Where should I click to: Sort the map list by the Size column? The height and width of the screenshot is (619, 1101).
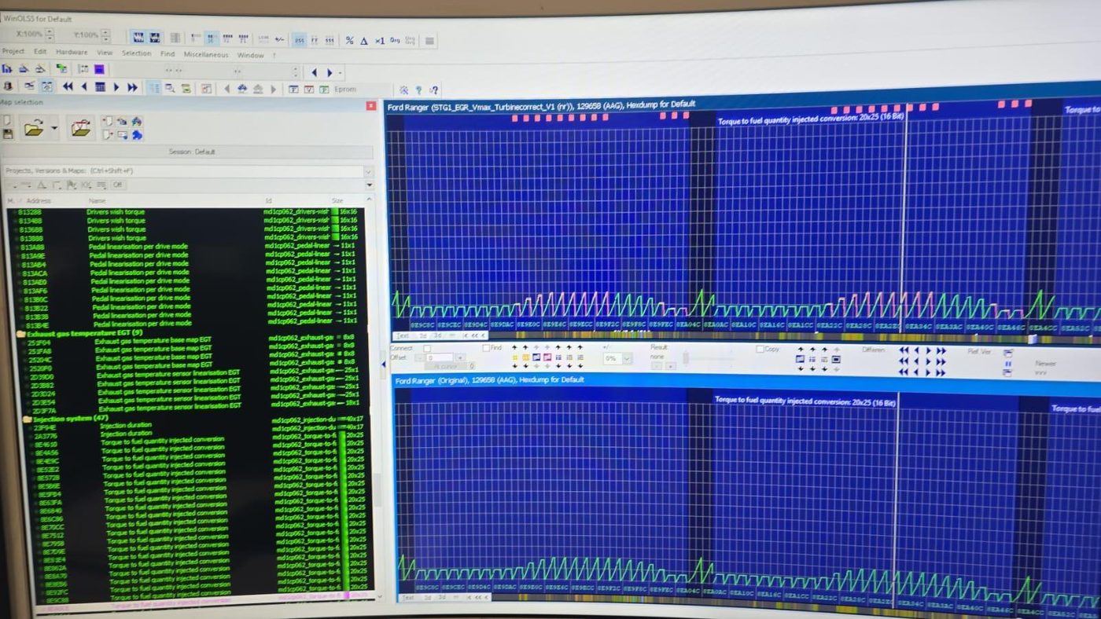(338, 202)
